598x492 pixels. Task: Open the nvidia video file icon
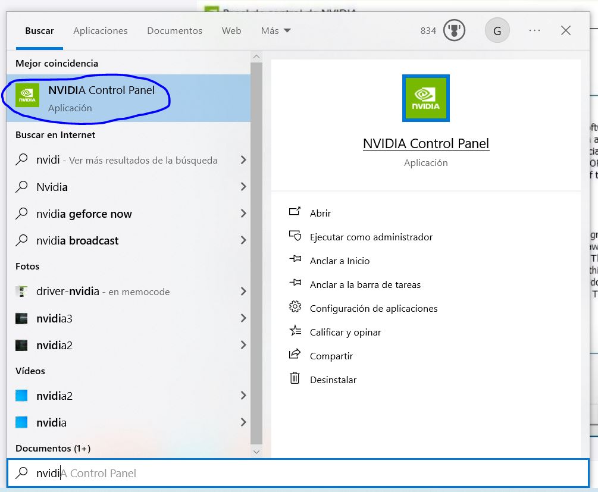pos(22,422)
